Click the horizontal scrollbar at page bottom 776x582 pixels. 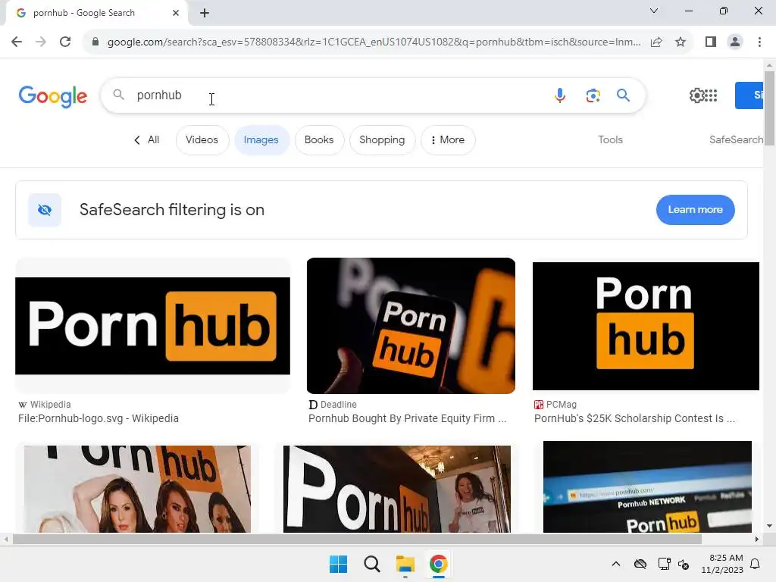point(357,540)
